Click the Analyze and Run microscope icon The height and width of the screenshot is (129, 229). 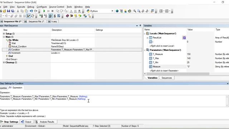coord(41,16)
